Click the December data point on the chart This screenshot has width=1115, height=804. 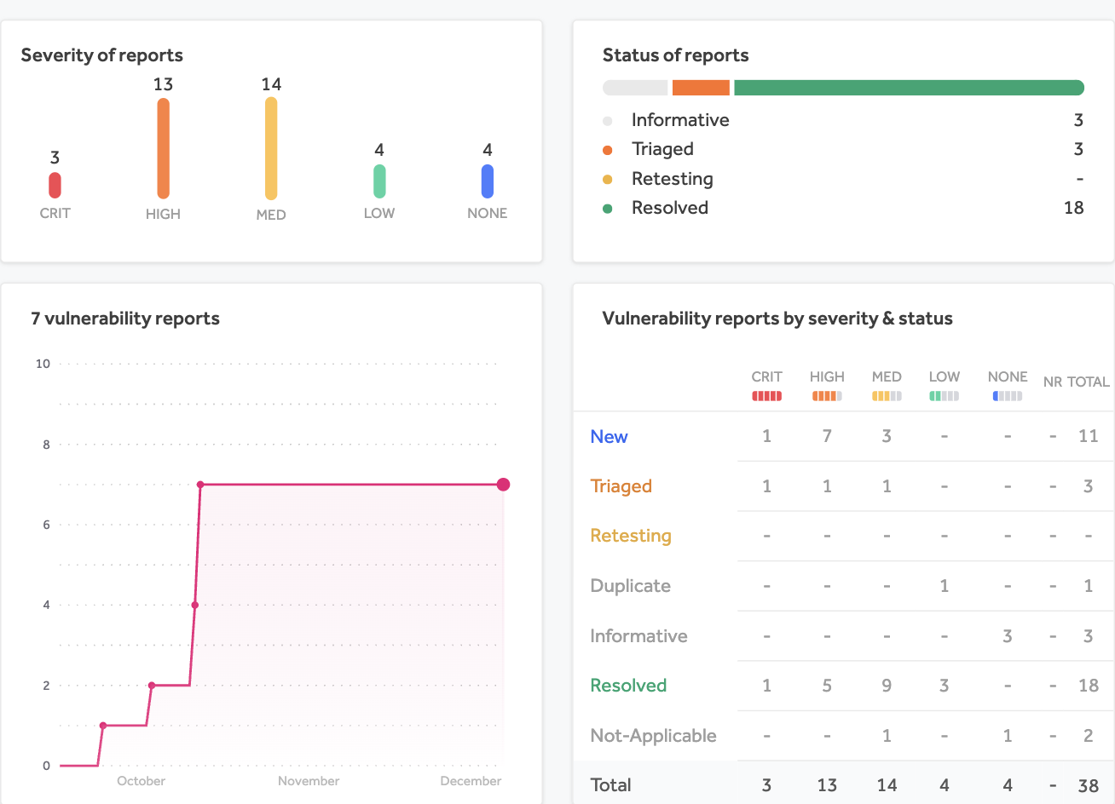503,483
